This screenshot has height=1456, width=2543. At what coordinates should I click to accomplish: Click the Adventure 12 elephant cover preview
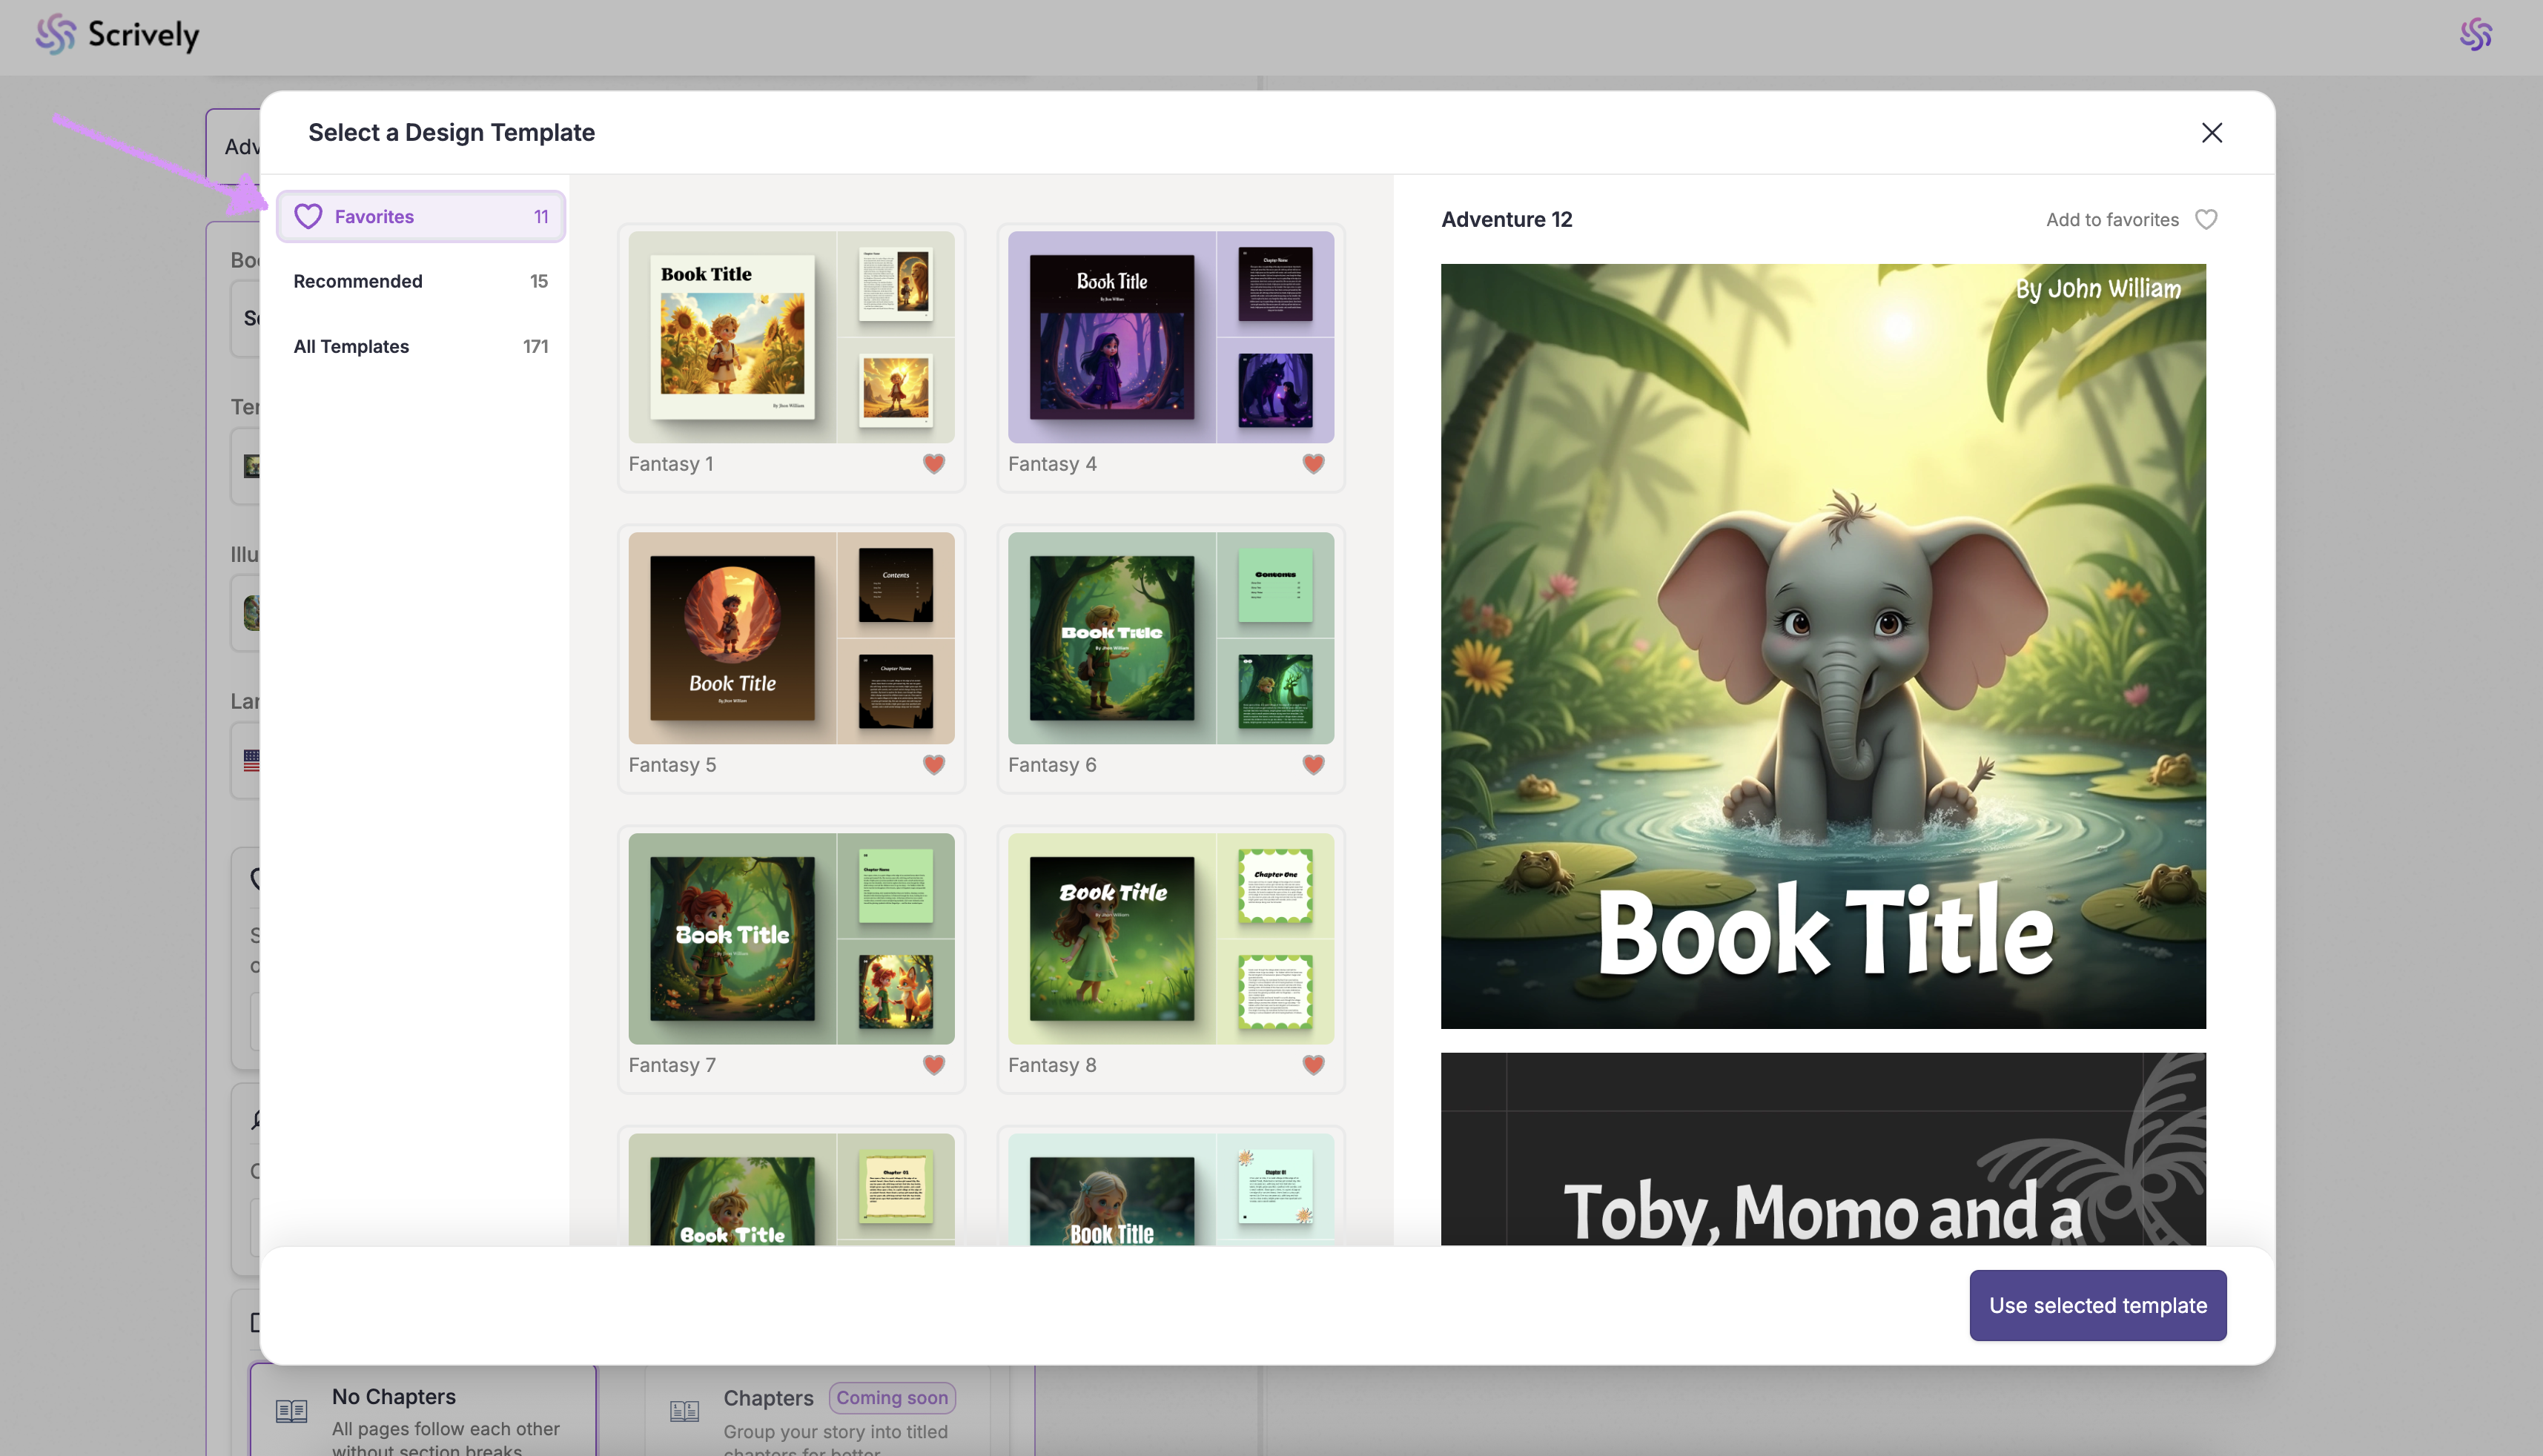(x=1822, y=646)
